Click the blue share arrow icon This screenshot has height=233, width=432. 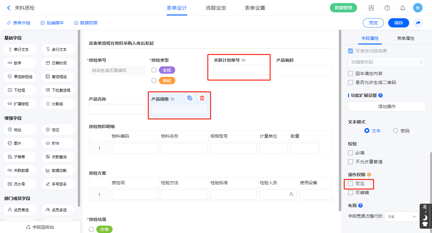click(x=418, y=23)
